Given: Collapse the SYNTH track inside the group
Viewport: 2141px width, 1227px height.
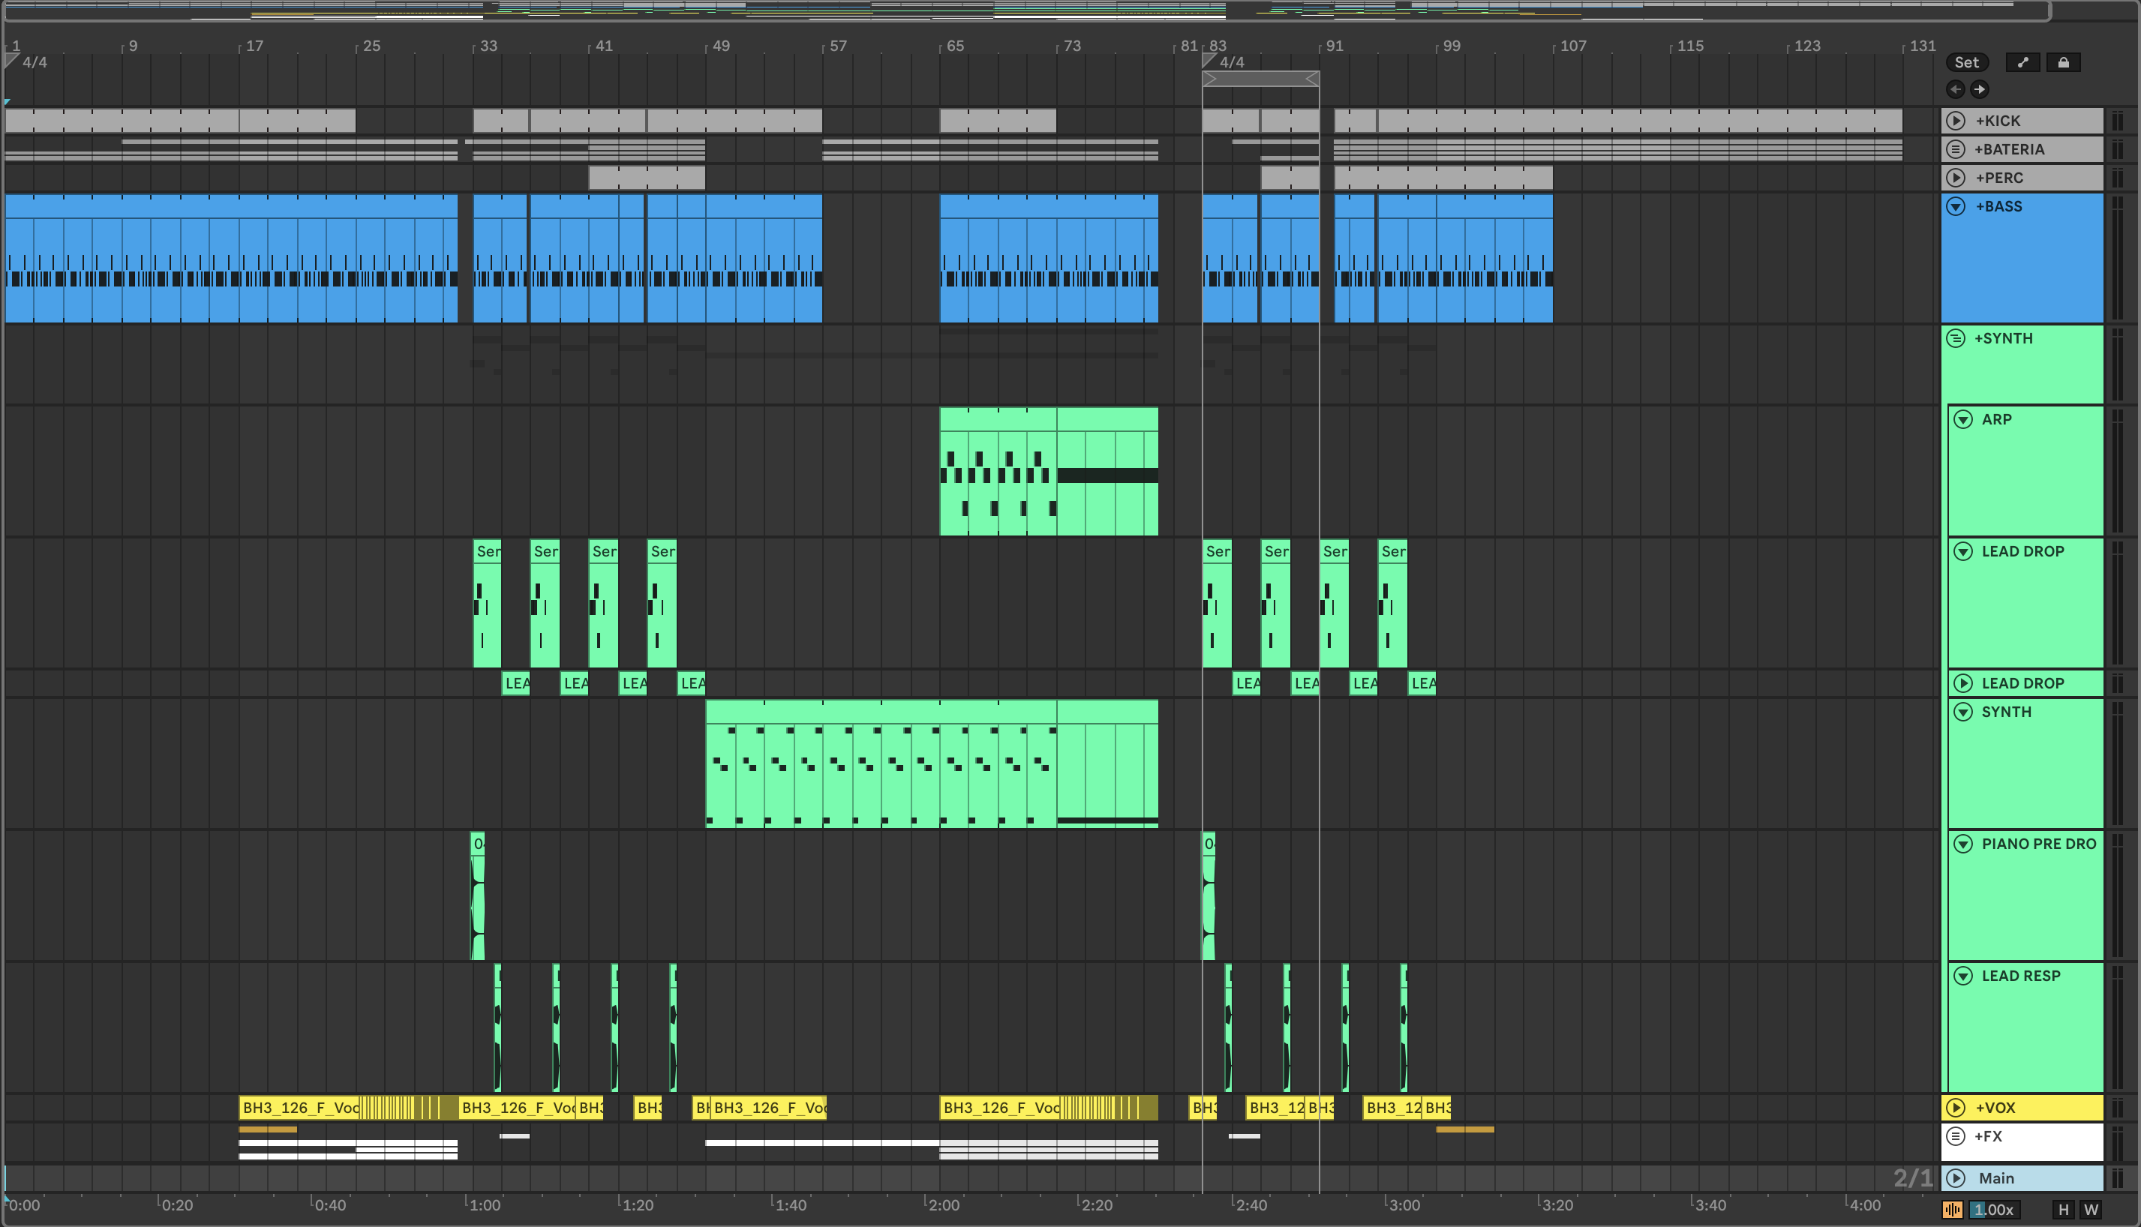Looking at the screenshot, I should click(1963, 711).
